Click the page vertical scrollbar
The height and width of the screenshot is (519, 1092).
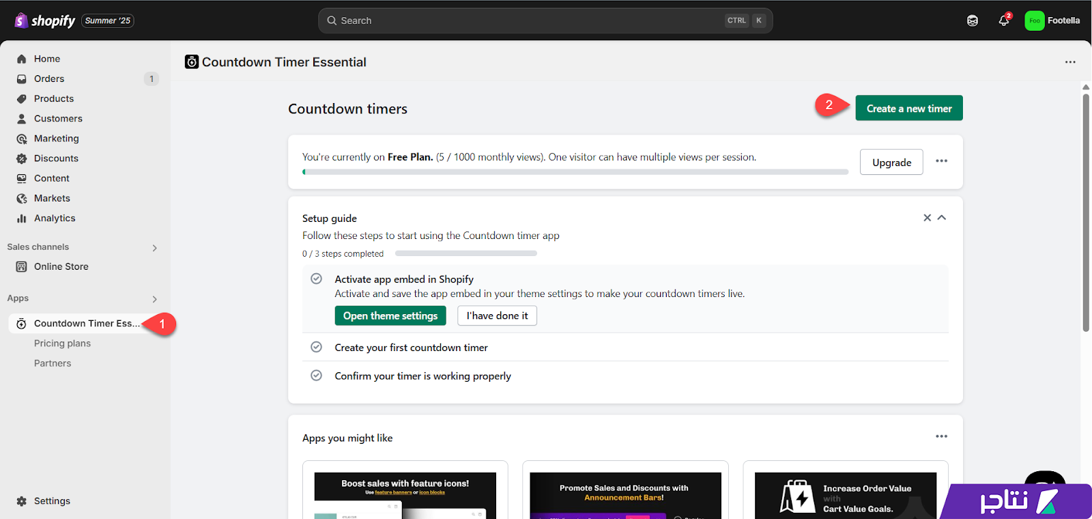1086,212
